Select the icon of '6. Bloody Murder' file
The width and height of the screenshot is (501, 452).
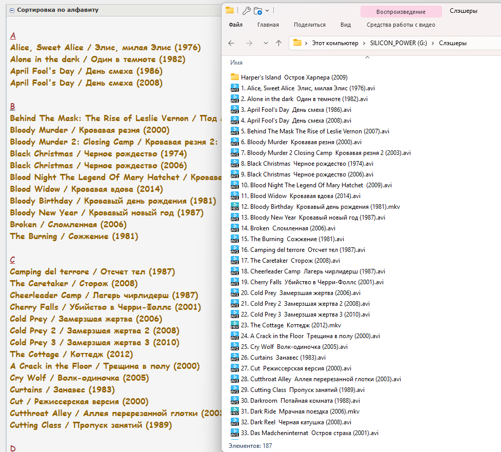[234, 142]
